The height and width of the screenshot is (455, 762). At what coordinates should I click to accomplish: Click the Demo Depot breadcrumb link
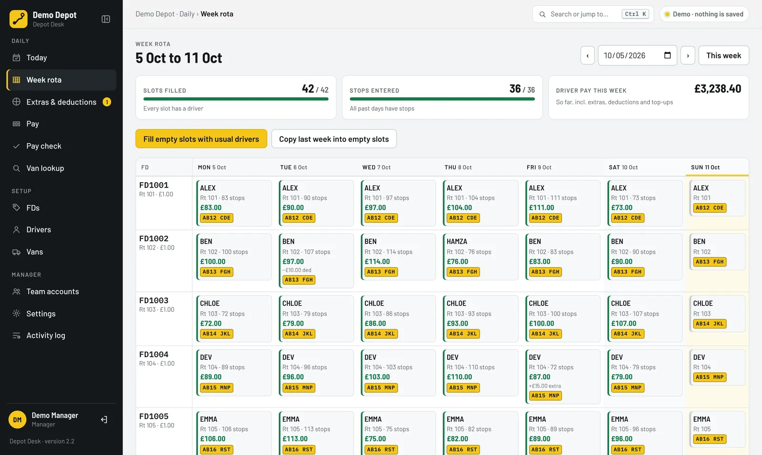point(155,14)
